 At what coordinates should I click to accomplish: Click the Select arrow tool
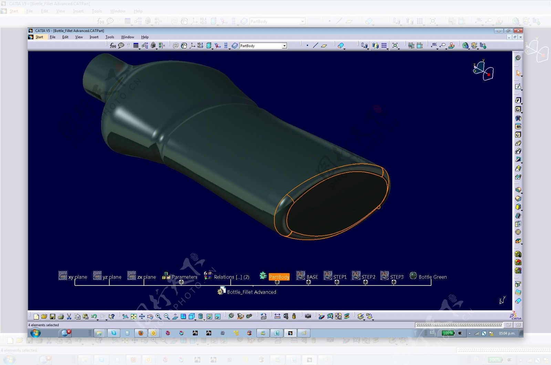point(518,73)
